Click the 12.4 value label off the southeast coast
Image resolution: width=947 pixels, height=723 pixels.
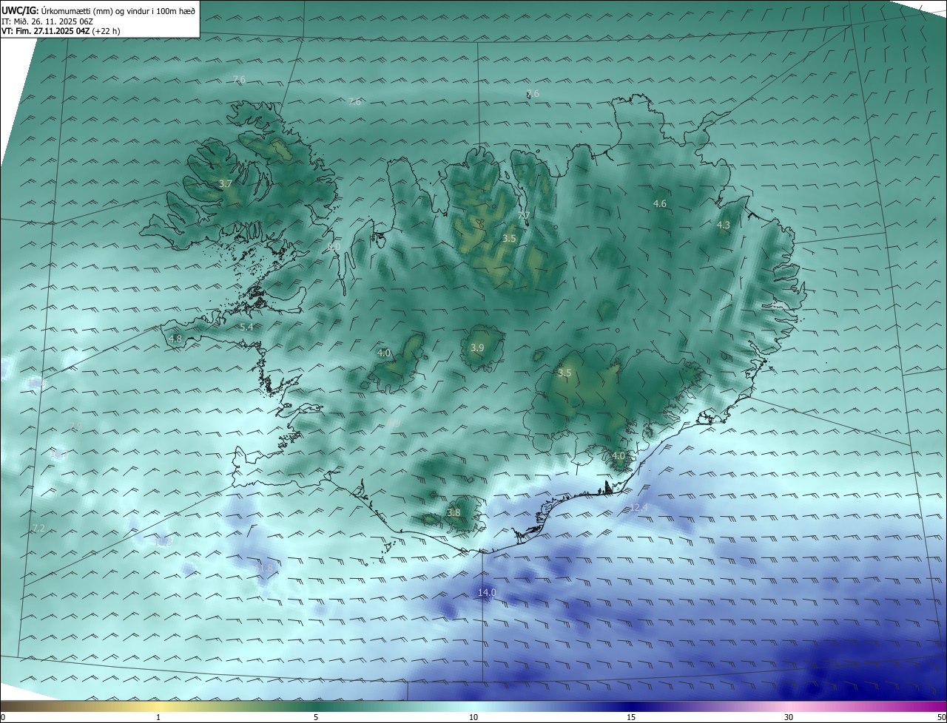coord(638,507)
